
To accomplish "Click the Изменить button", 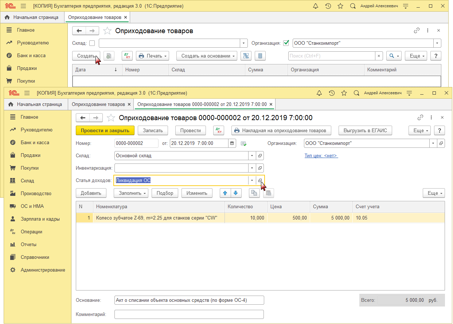I will (x=197, y=193).
